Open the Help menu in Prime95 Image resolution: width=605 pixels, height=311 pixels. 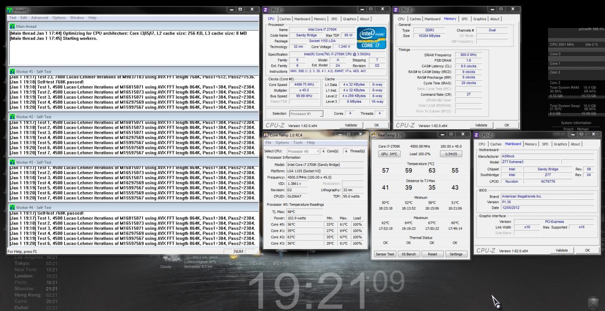(92, 18)
